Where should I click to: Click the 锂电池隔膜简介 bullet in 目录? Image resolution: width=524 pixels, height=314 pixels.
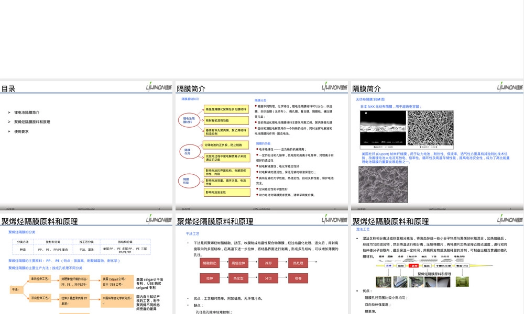[x=27, y=113]
